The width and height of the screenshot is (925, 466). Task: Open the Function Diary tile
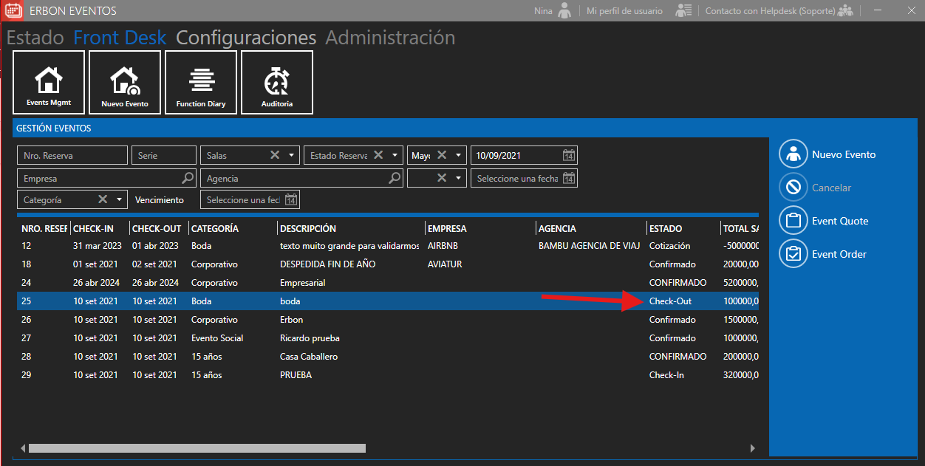[201, 82]
